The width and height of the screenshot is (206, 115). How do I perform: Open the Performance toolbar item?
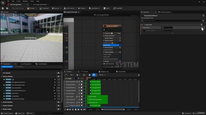(69, 8)
